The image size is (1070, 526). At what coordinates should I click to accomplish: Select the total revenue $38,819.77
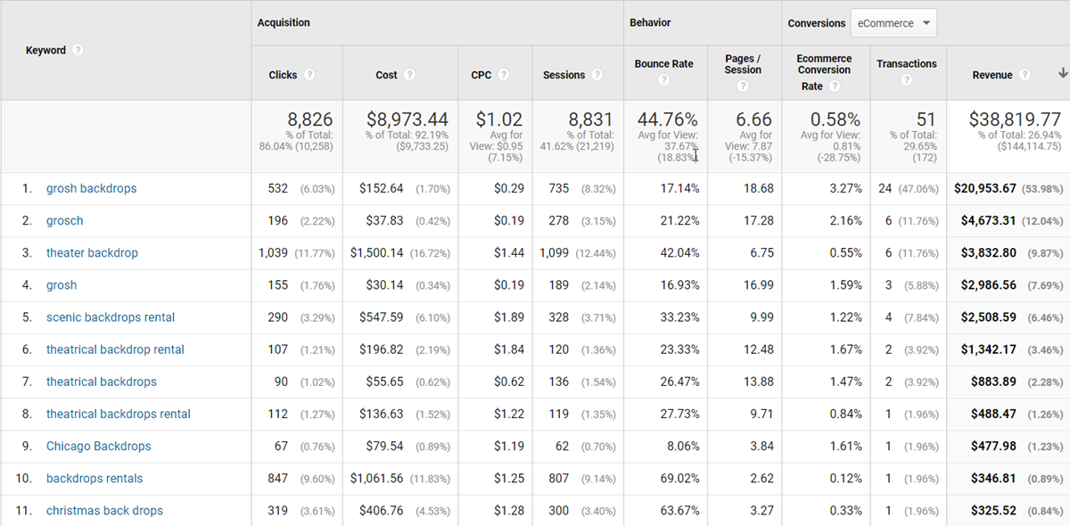(1016, 119)
